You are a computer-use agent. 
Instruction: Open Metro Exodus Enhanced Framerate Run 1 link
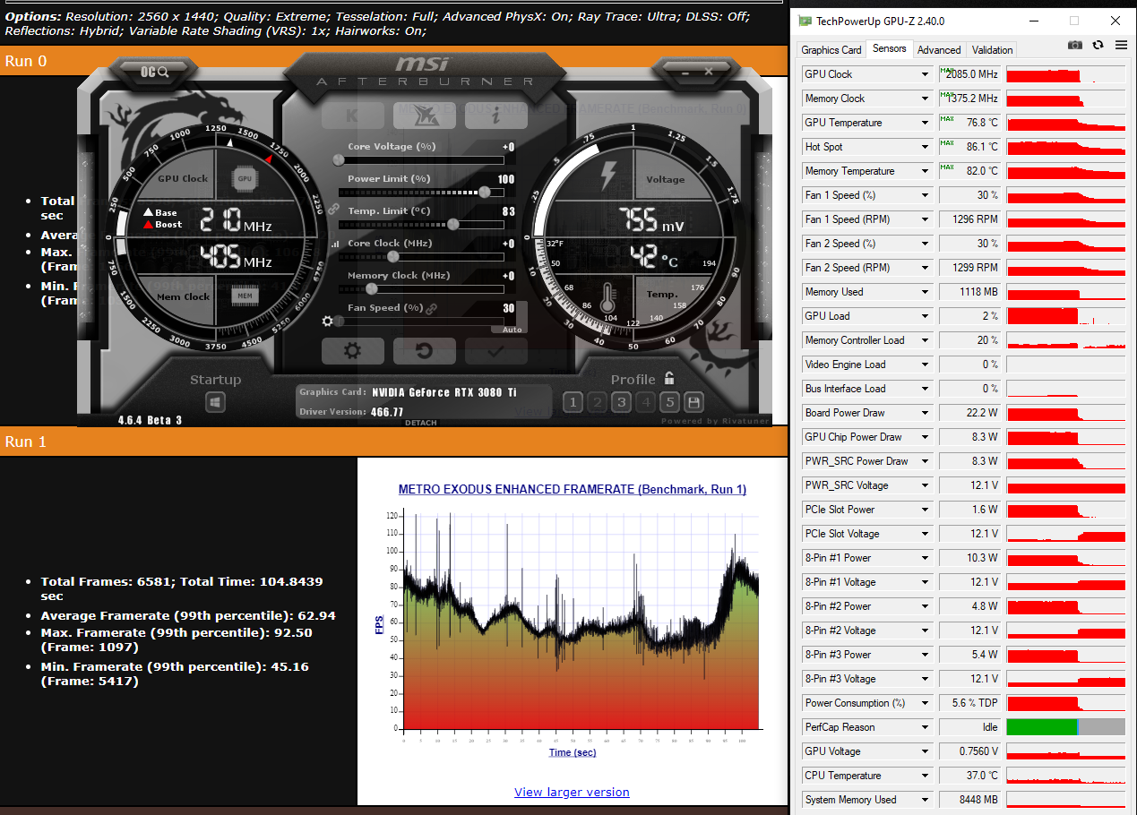573,489
